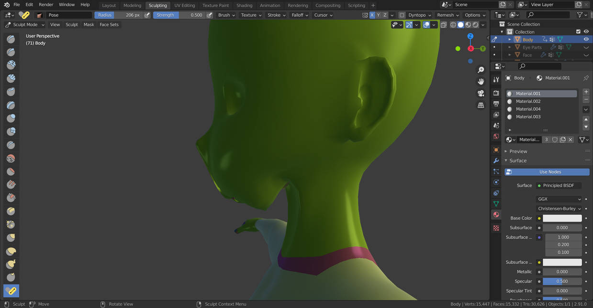Image resolution: width=593 pixels, height=308 pixels.
Task: Open the Remesh dropdown
Action: 448,15
